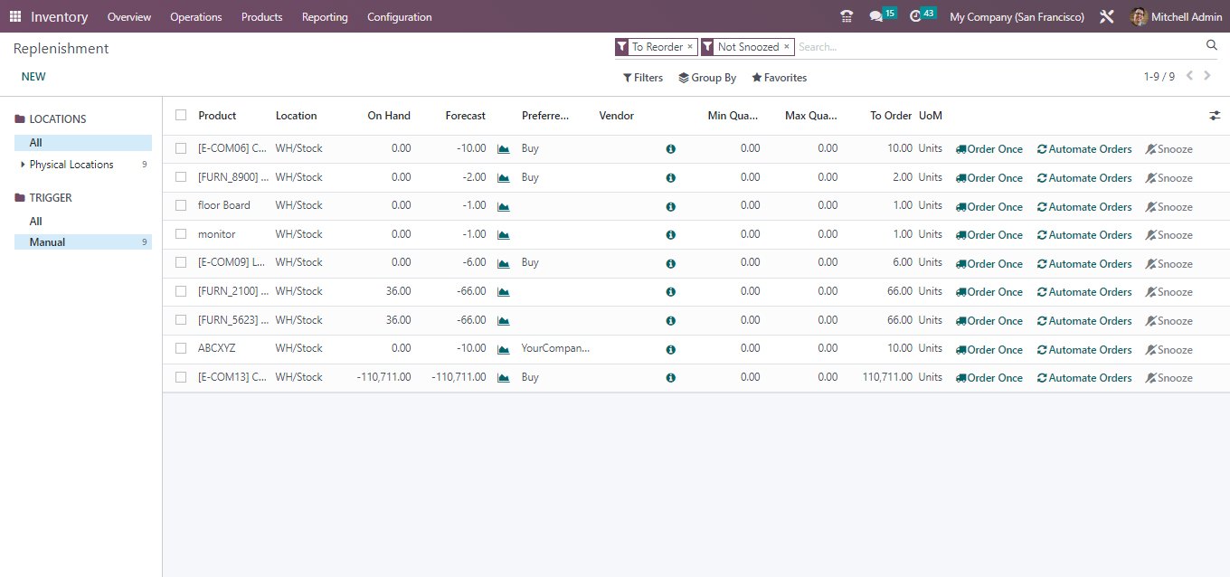Open the Reporting menu
This screenshot has height=577, width=1230.
tap(325, 16)
